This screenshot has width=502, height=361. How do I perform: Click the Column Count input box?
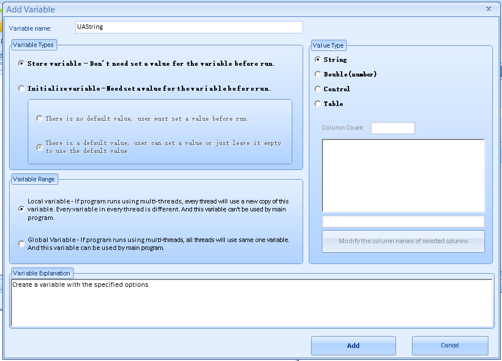tap(393, 128)
